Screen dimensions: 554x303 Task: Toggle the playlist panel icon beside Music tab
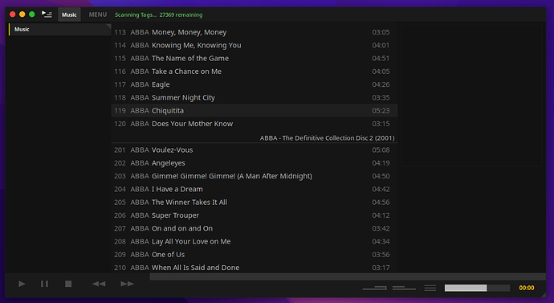(47, 14)
